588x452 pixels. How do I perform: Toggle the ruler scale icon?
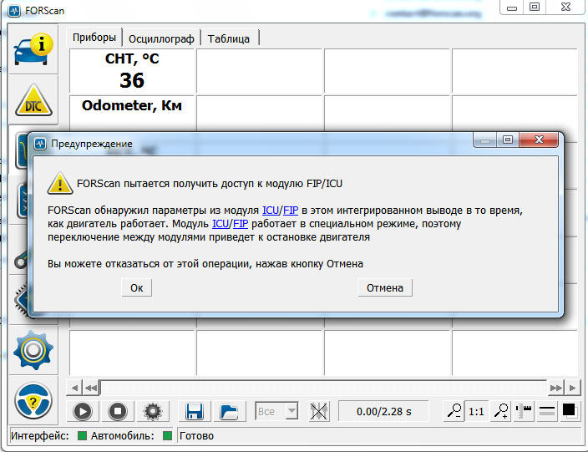pyautogui.click(x=524, y=411)
